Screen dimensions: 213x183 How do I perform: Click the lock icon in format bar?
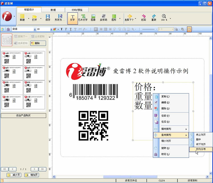point(8,29)
